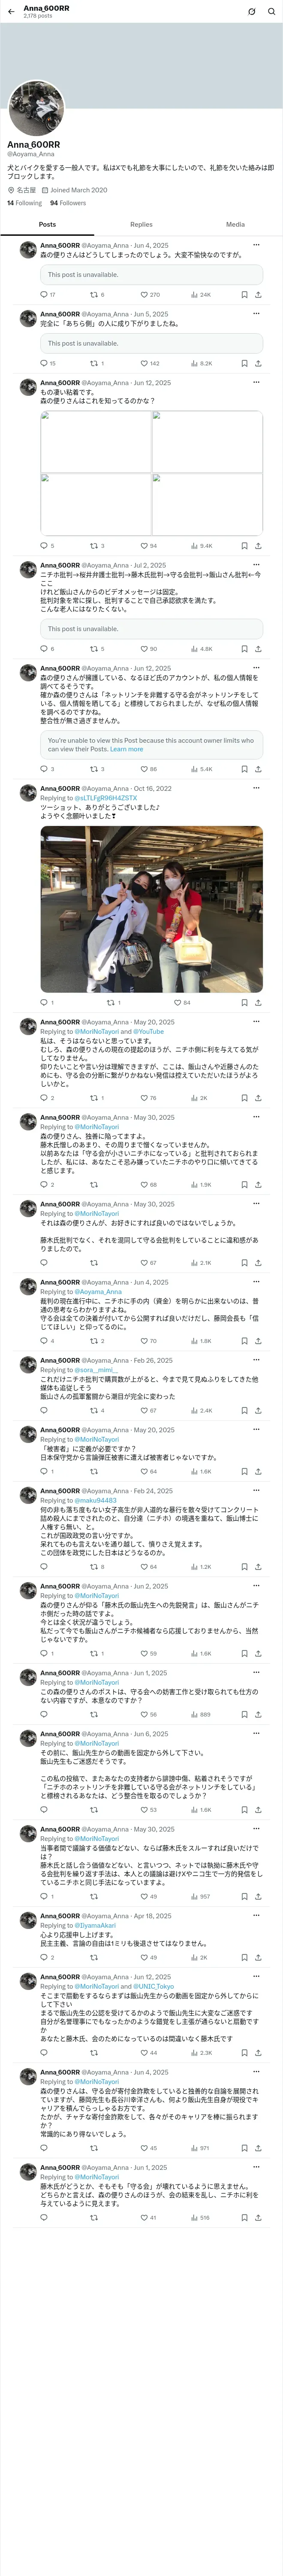Open the two-person photo in Oct 16 post
Viewport: 283px width, 2576px height.
pos(151,909)
